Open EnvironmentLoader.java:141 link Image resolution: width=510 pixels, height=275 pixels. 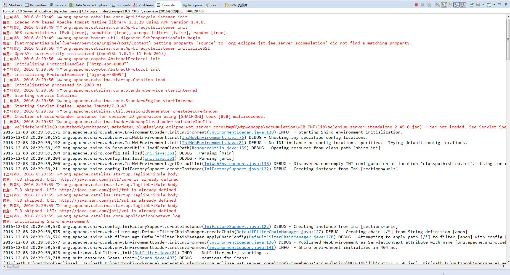(x=241, y=247)
